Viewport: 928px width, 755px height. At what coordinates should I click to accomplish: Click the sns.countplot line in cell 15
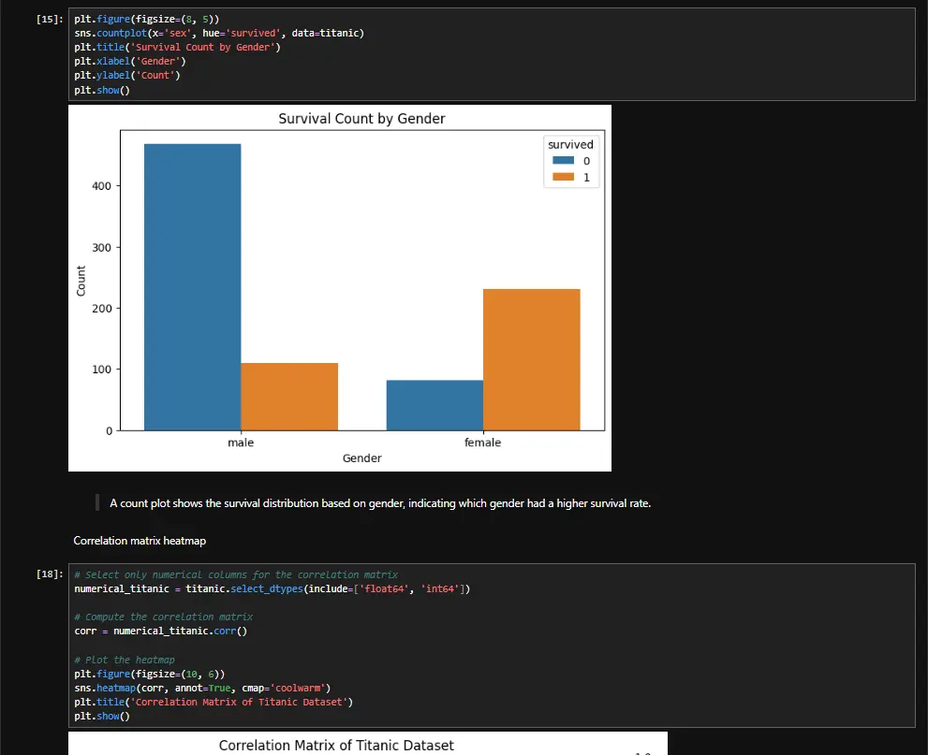(219, 34)
